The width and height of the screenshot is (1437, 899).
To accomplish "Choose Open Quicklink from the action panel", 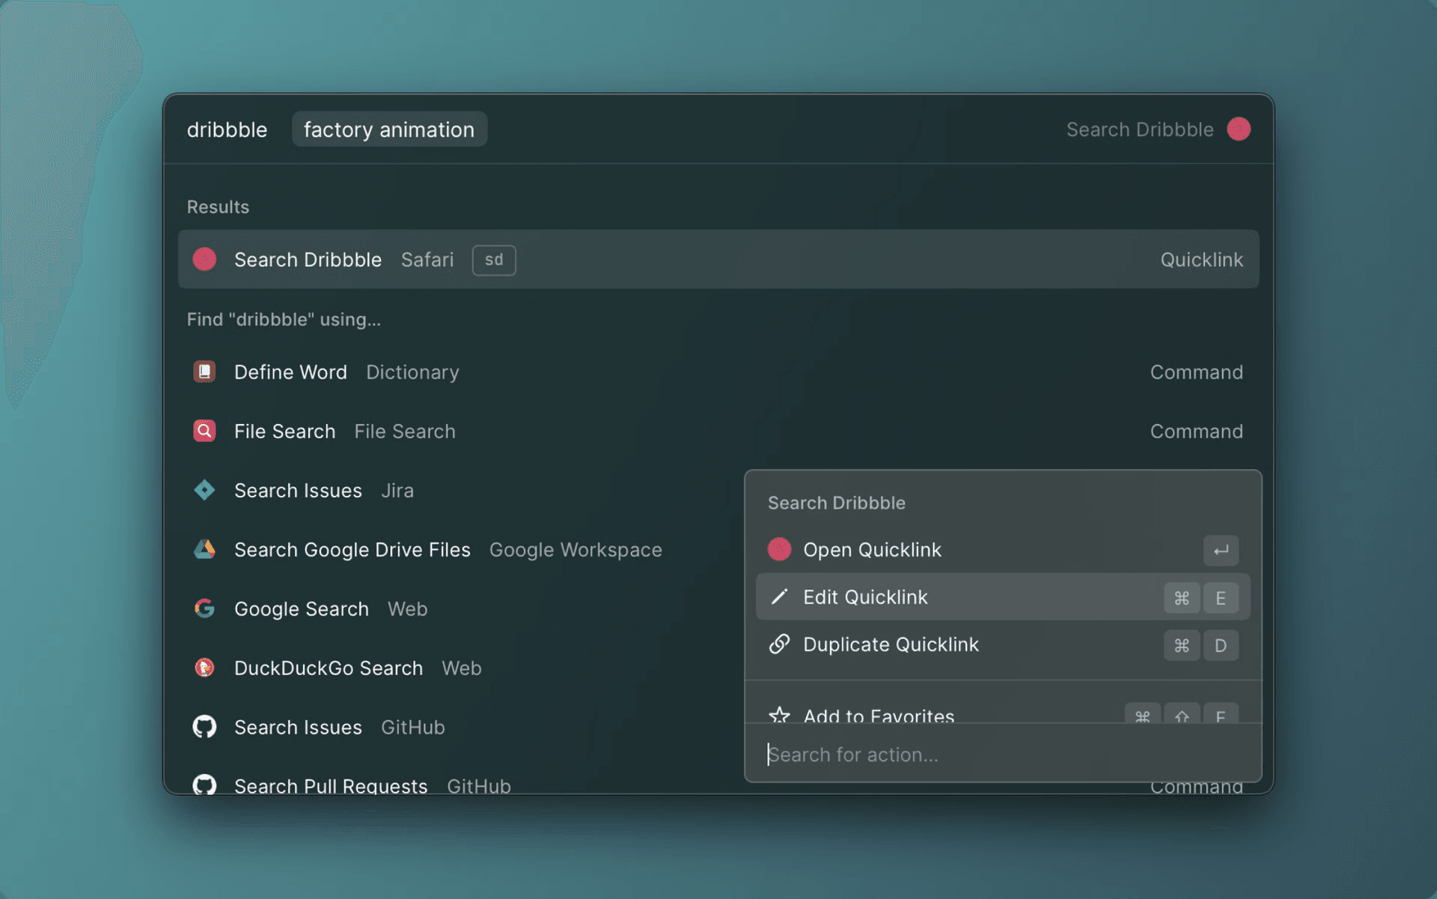I will [x=872, y=550].
